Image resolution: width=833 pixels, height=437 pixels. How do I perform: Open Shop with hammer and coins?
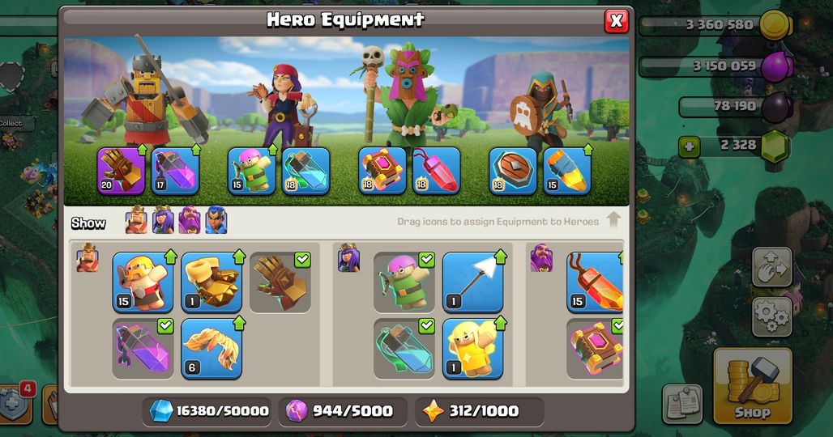tap(752, 385)
